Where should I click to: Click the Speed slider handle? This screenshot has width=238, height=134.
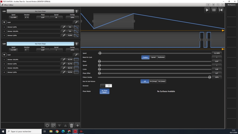100,53
